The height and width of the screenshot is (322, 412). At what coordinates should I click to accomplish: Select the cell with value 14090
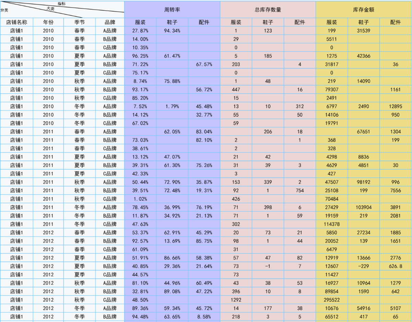pyautogui.click(x=364, y=81)
